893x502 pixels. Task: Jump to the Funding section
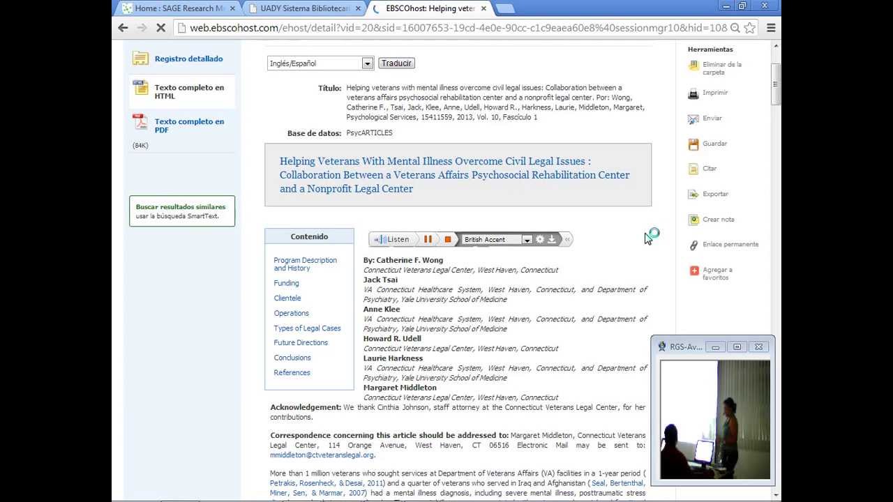286,283
